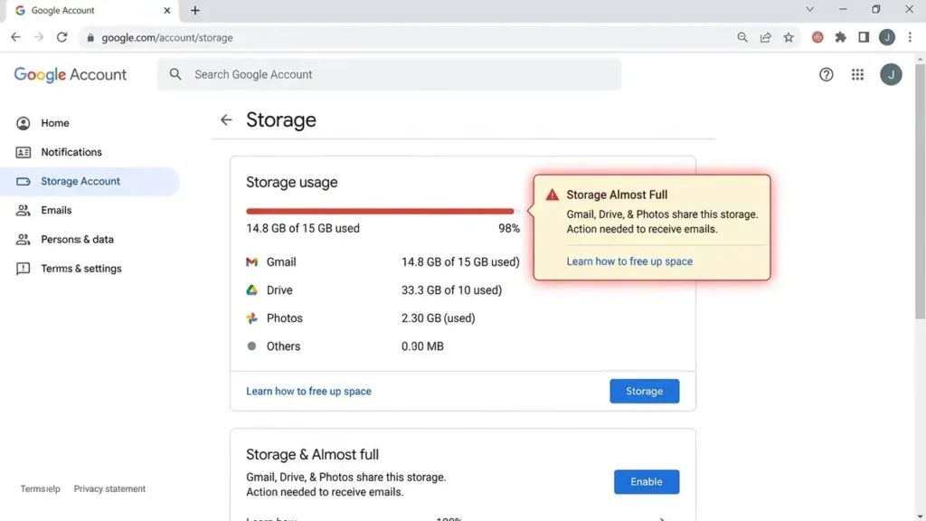Open the zoom magnifier icon in address bar
The image size is (926, 521).
pos(742,37)
